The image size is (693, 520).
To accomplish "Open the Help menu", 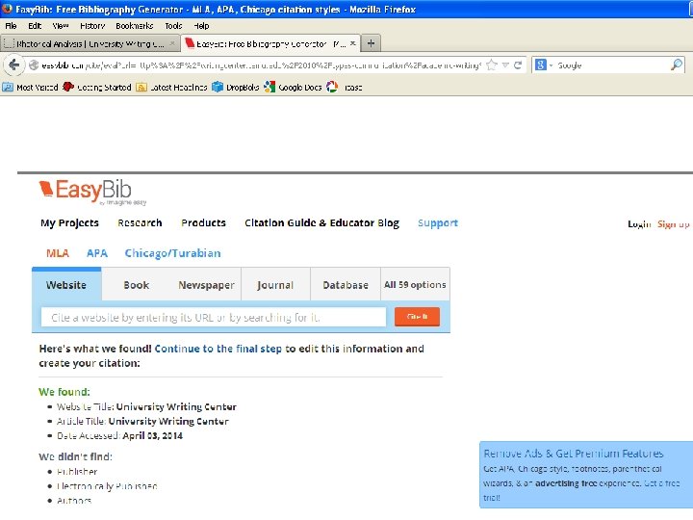I will pyautogui.click(x=201, y=26).
